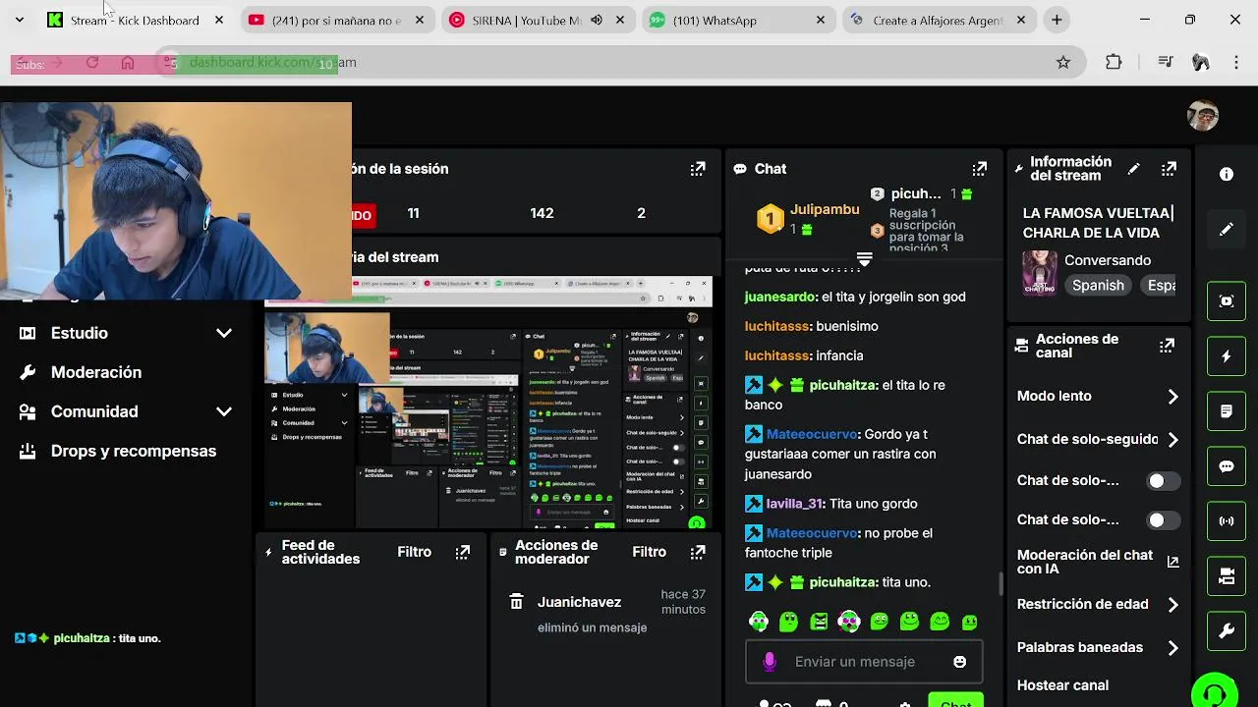Click the chat panel scrollbar
Viewport: 1258px width, 707px height.
click(1001, 583)
